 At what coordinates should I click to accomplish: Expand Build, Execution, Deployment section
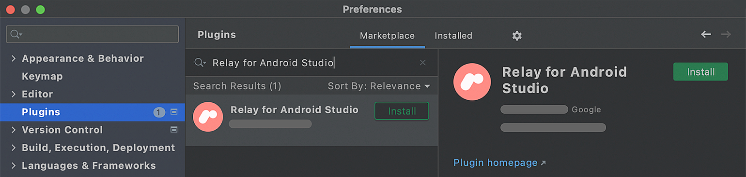click(x=14, y=148)
